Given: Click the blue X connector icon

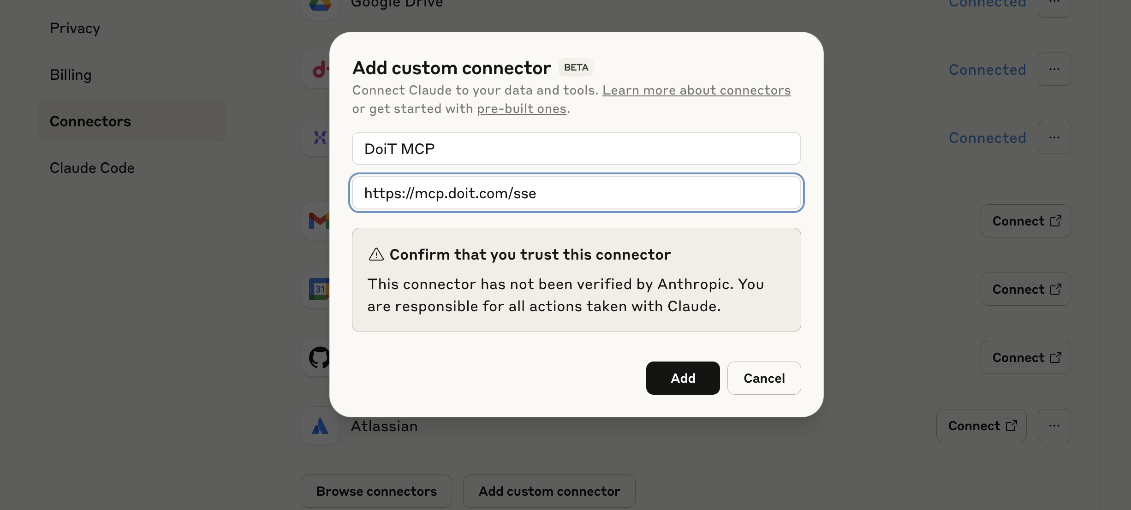Looking at the screenshot, I should click(319, 137).
